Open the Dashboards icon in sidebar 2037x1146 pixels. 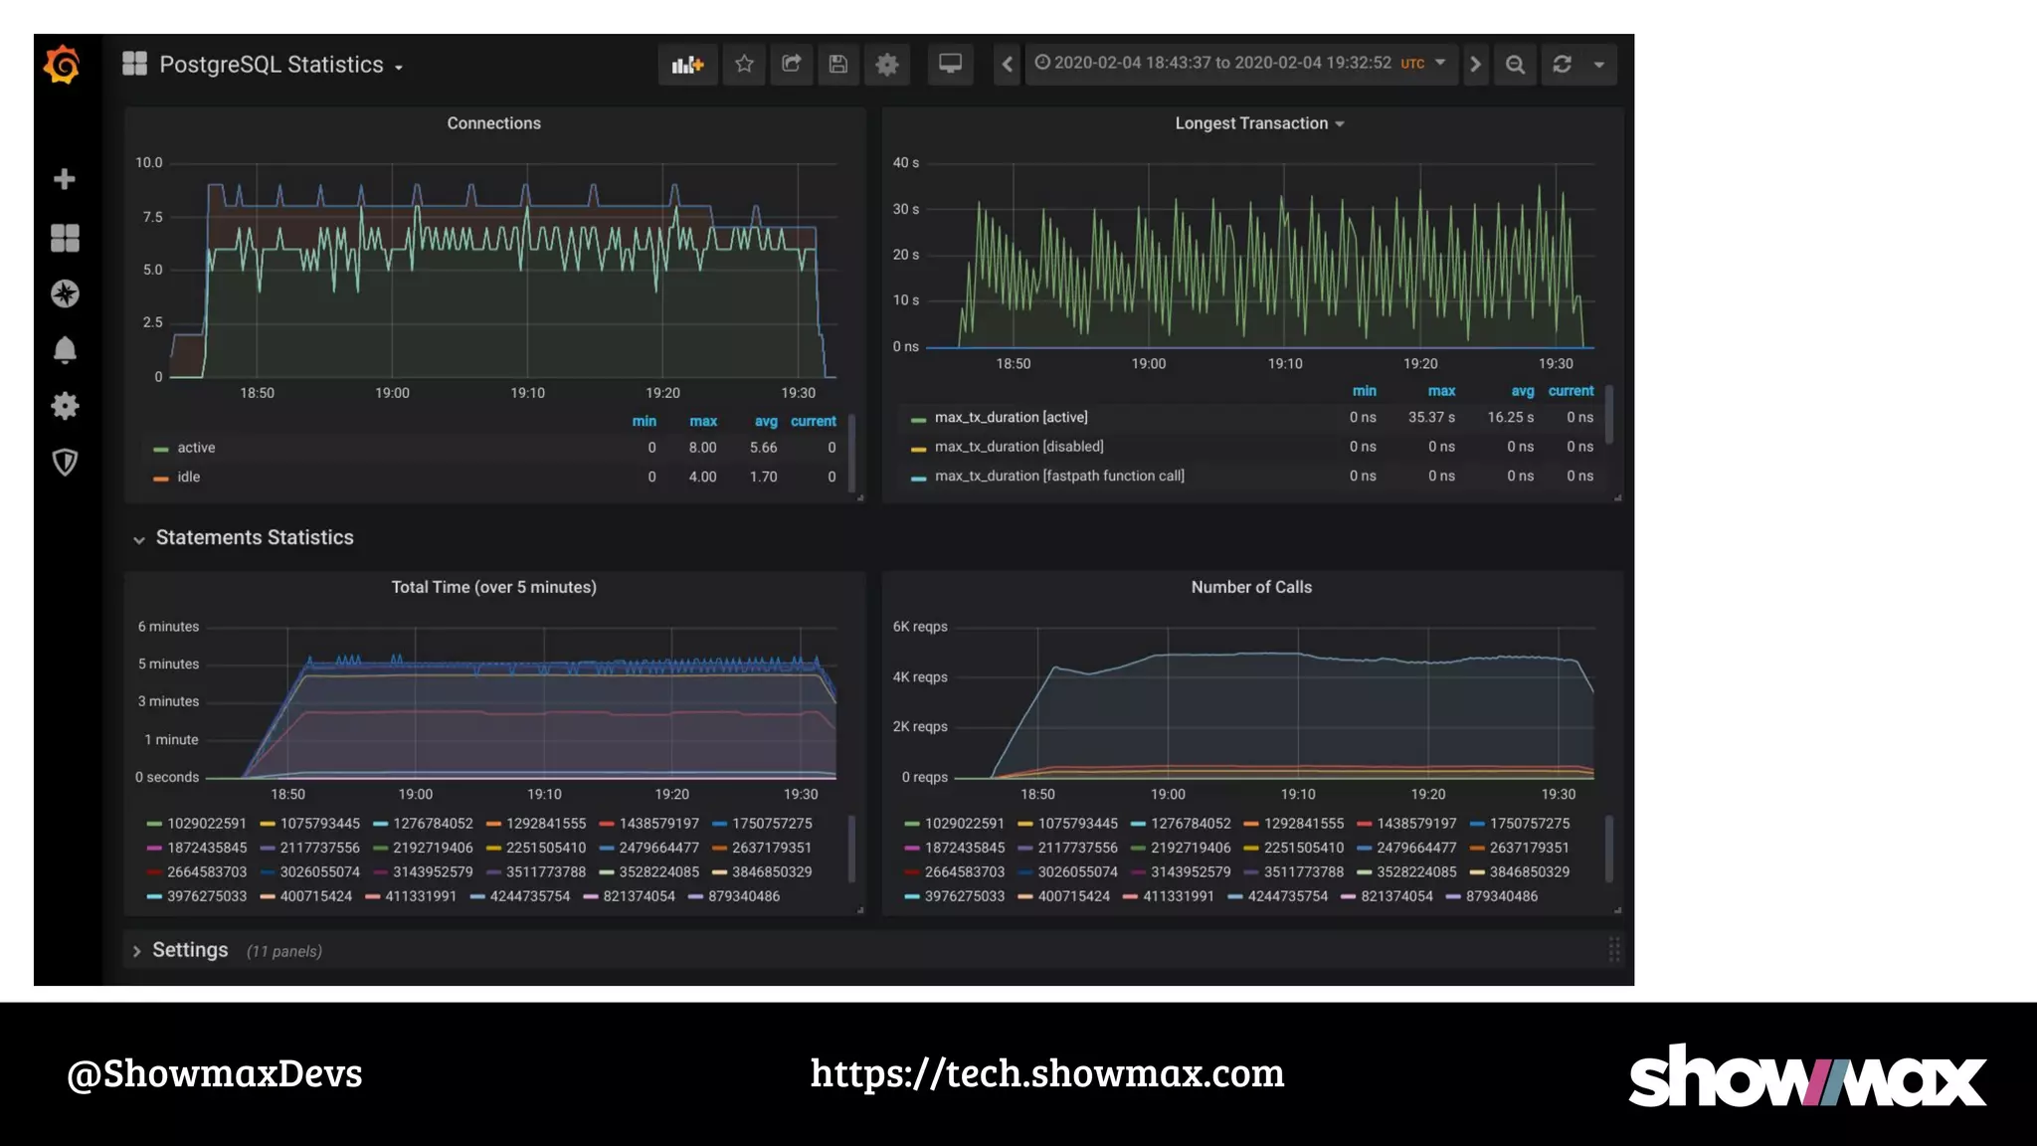click(x=65, y=238)
